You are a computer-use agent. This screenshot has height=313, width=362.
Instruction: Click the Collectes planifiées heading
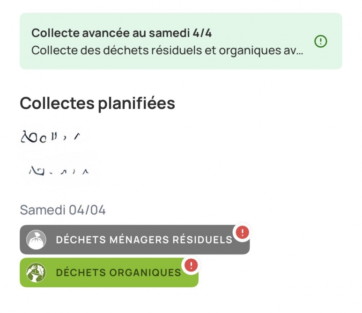pos(97,103)
